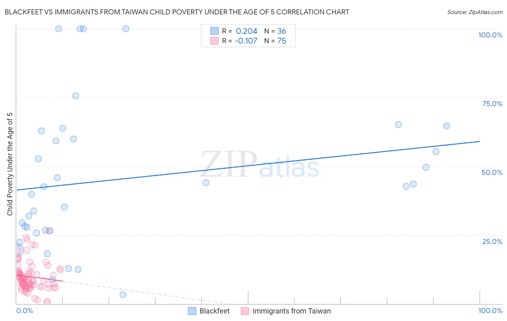Click the blue swatch in R/N stats box
This screenshot has width=507, height=321.
click(214, 31)
